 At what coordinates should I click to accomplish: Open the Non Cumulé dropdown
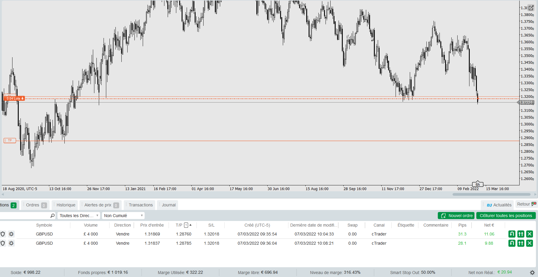pyautogui.click(x=123, y=216)
